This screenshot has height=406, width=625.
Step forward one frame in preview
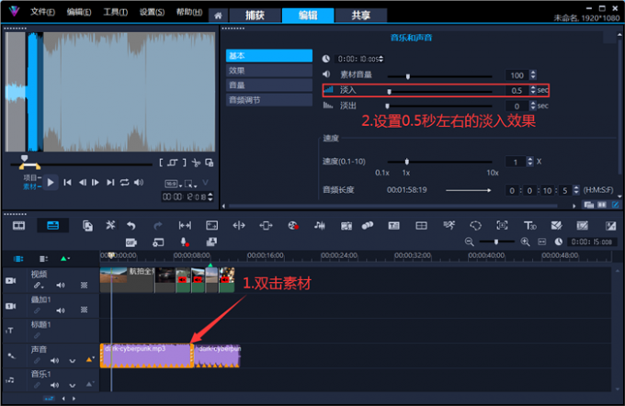tap(96, 183)
